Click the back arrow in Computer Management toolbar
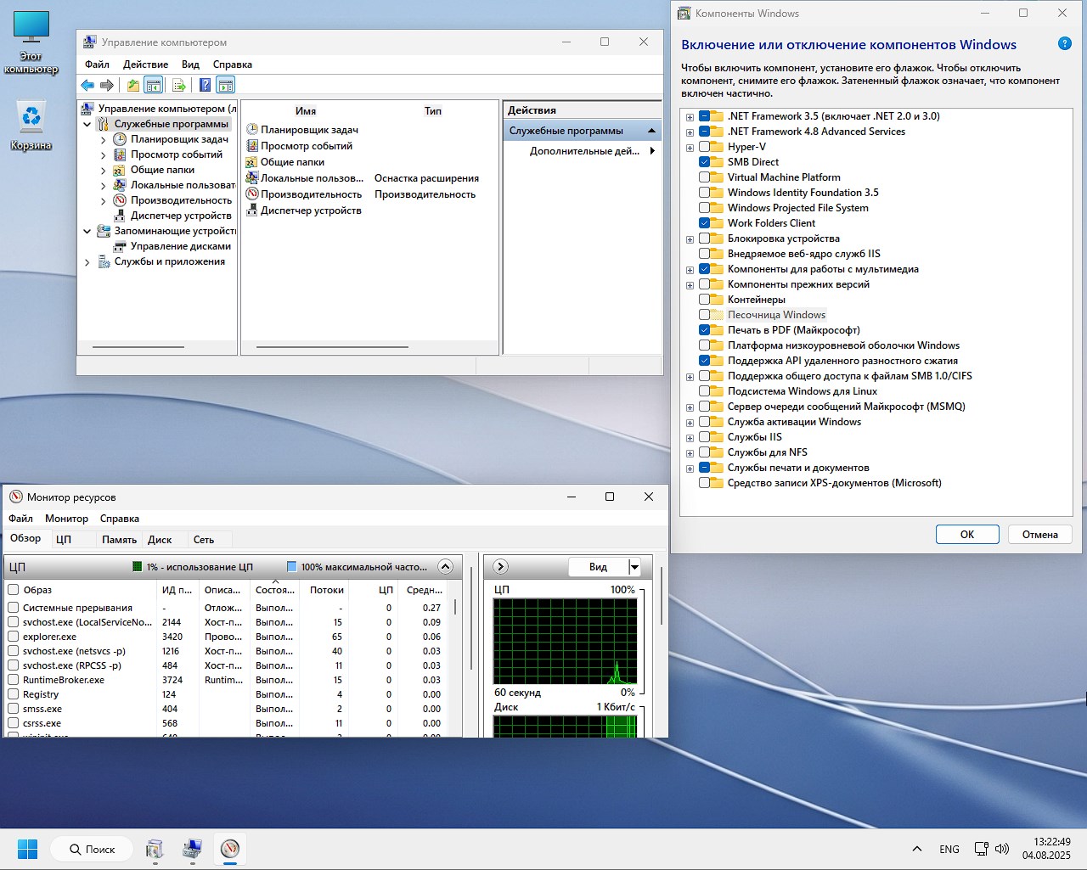 [87, 85]
